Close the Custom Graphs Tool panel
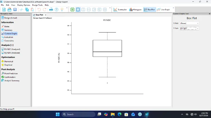Viewport: 211px width, 118px height. 210,14
